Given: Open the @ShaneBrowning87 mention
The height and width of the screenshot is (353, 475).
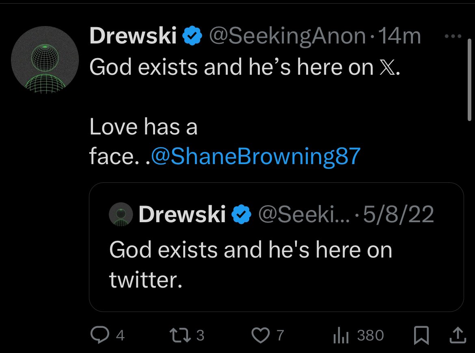Looking at the screenshot, I should pyautogui.click(x=255, y=157).
